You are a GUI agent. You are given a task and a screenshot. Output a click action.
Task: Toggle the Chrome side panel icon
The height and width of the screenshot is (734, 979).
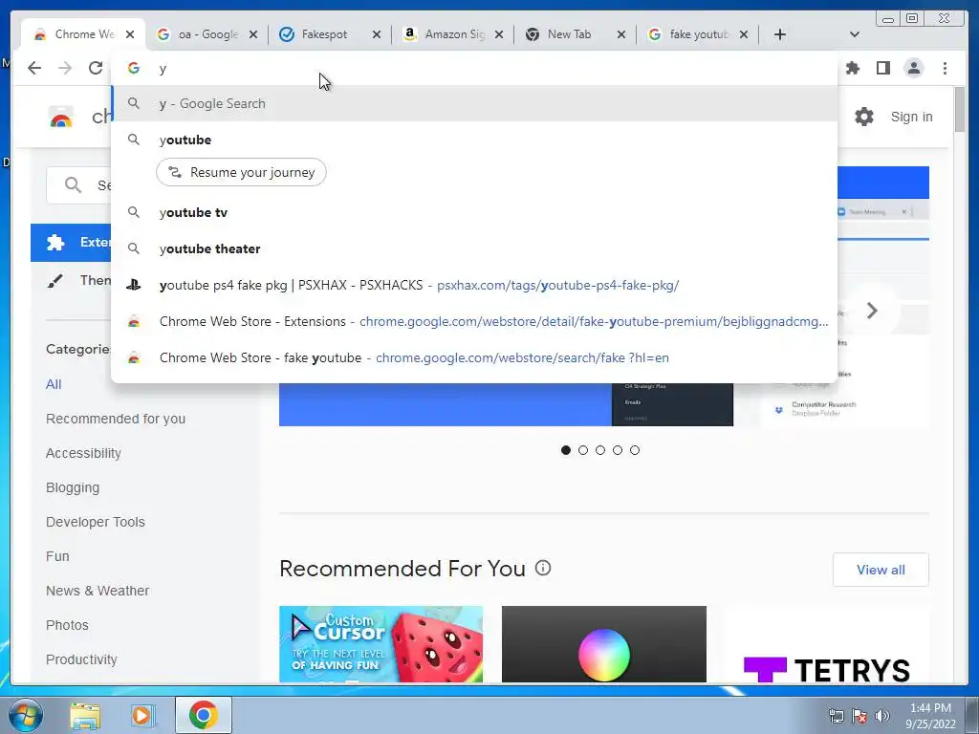pyautogui.click(x=882, y=68)
